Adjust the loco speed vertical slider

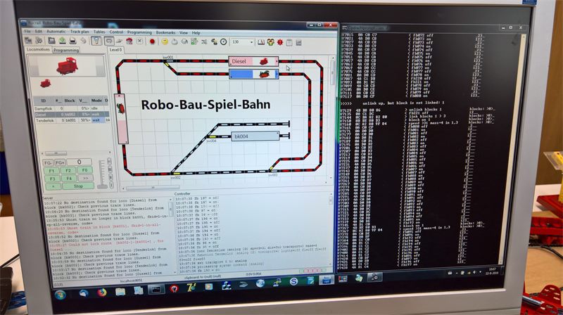(x=102, y=174)
